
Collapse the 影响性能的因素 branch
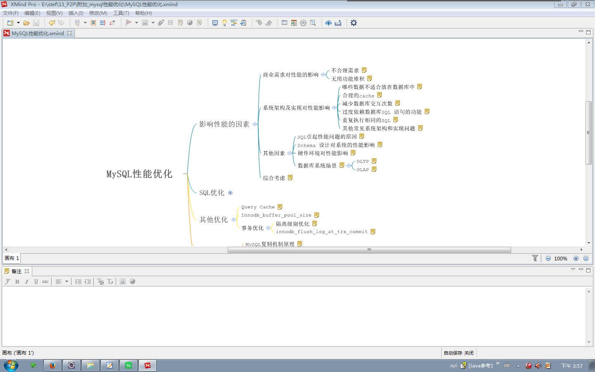click(x=255, y=124)
